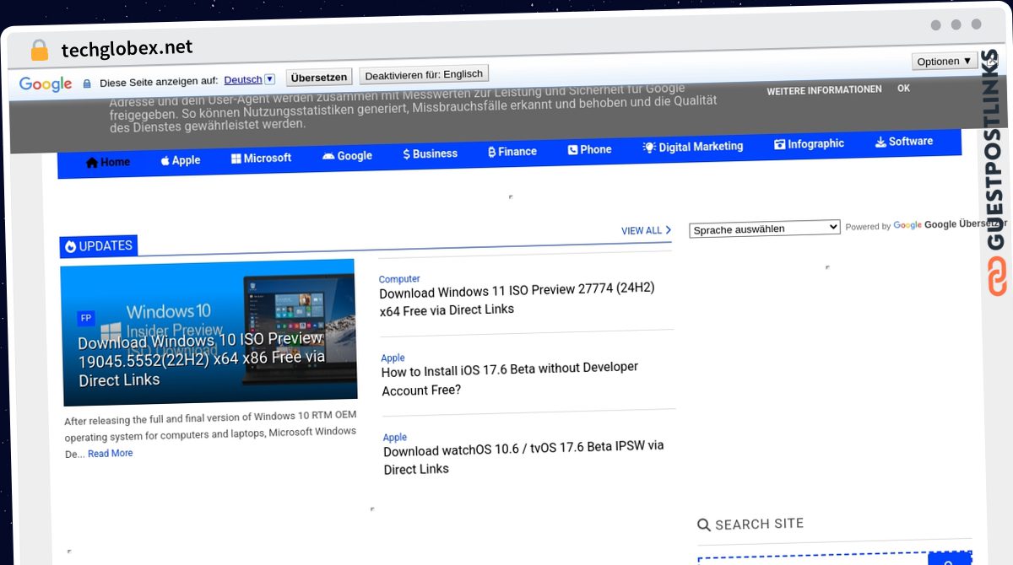The width and height of the screenshot is (1013, 565).
Task: Go to Home in the navigation bar
Action: point(108,162)
